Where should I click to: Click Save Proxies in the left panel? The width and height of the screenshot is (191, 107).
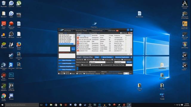[x=67, y=60]
